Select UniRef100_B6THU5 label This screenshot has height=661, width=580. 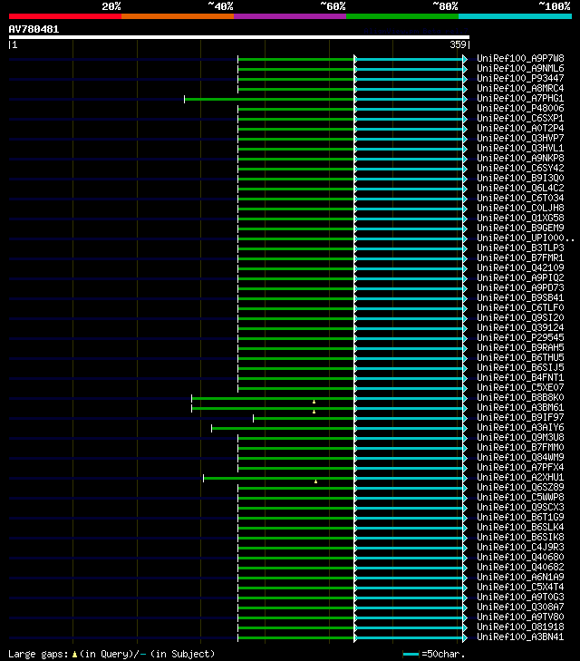(x=520, y=357)
